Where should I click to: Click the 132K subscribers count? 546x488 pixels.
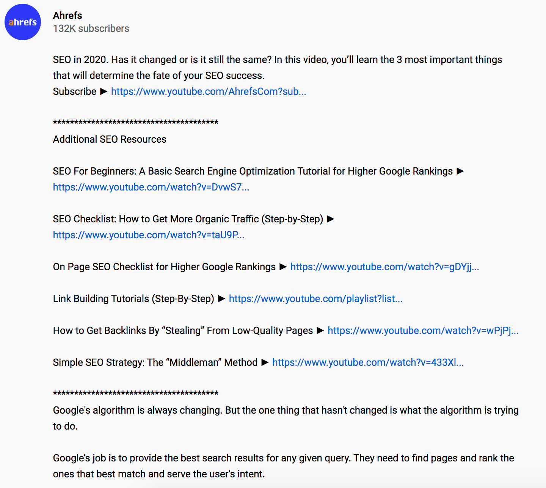coord(91,28)
